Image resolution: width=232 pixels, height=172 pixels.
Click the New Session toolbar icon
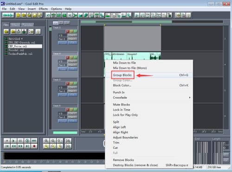19,15
